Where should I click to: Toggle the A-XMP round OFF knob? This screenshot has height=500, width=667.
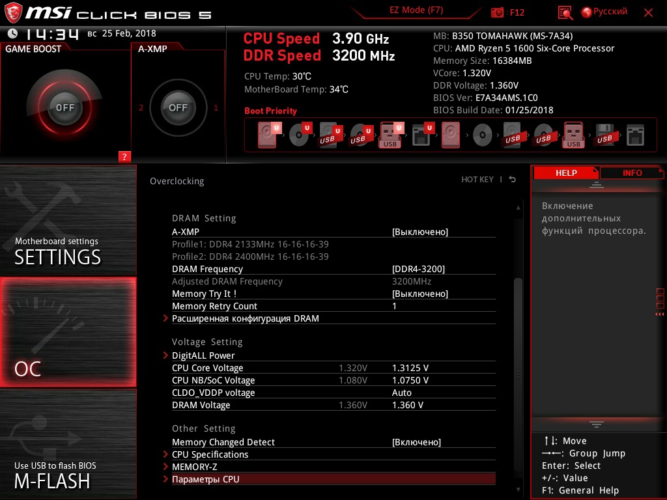(x=178, y=107)
